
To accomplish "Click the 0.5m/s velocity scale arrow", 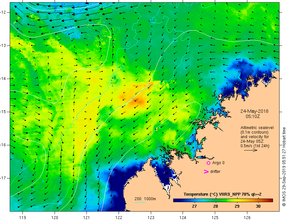I will click(x=251, y=150).
